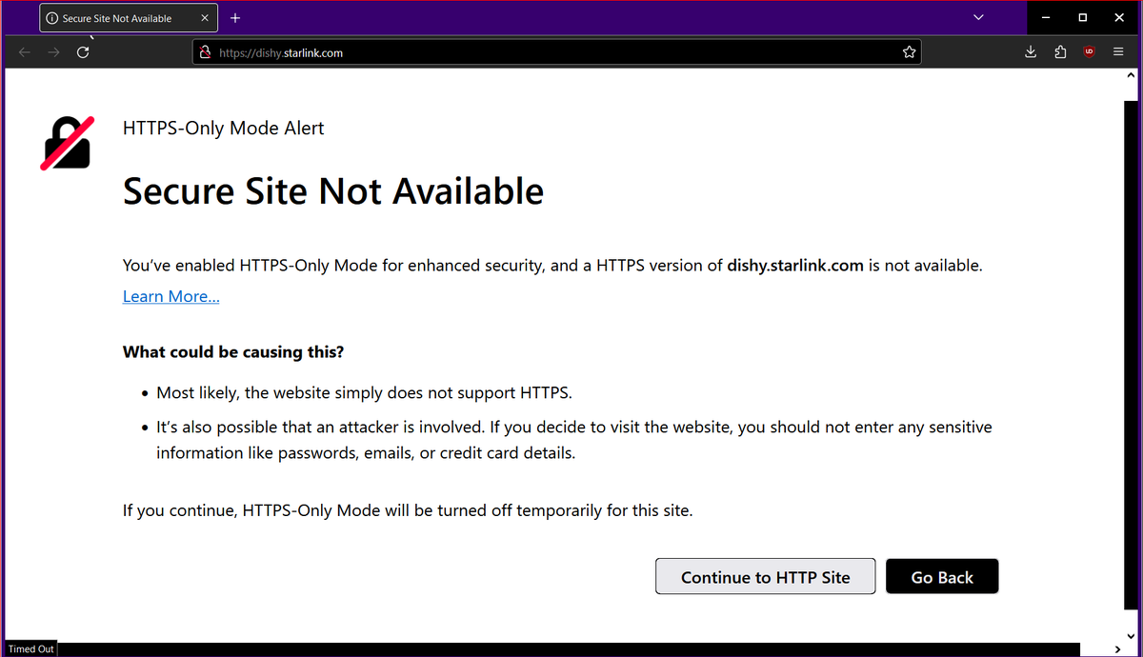Click the forward navigation arrow
The height and width of the screenshot is (657, 1143).
point(53,52)
